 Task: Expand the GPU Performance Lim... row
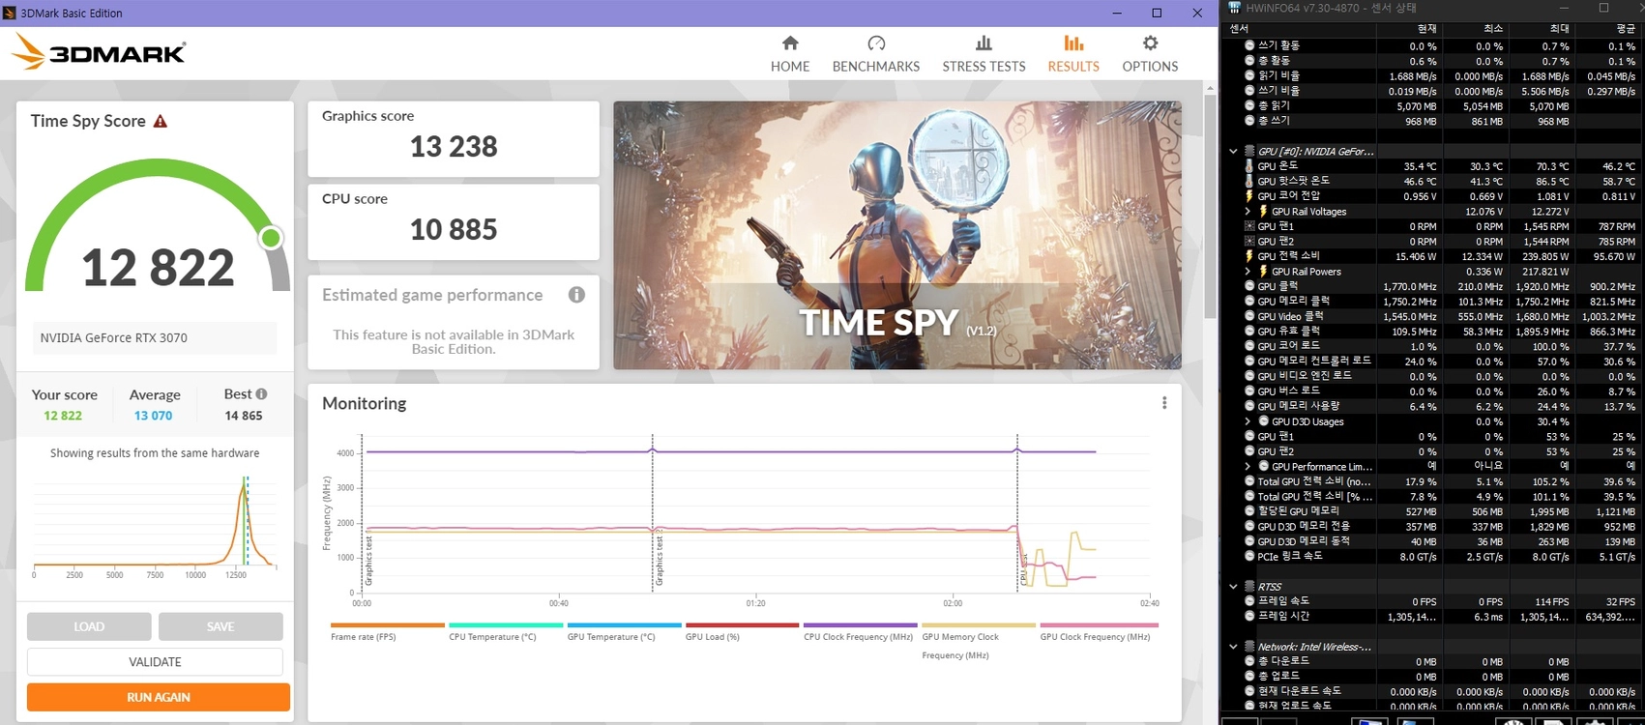coord(1248,466)
